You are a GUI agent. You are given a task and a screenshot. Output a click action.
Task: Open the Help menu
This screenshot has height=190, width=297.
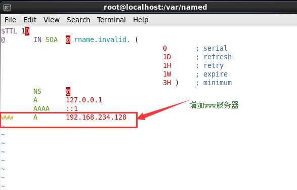tap(141, 20)
